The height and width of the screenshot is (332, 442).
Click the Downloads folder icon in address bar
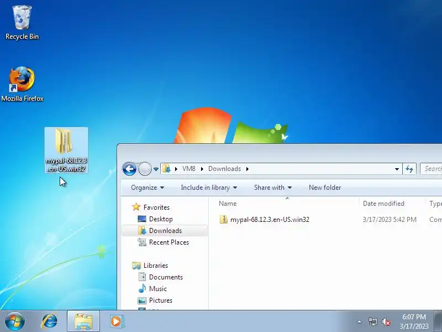click(167, 169)
